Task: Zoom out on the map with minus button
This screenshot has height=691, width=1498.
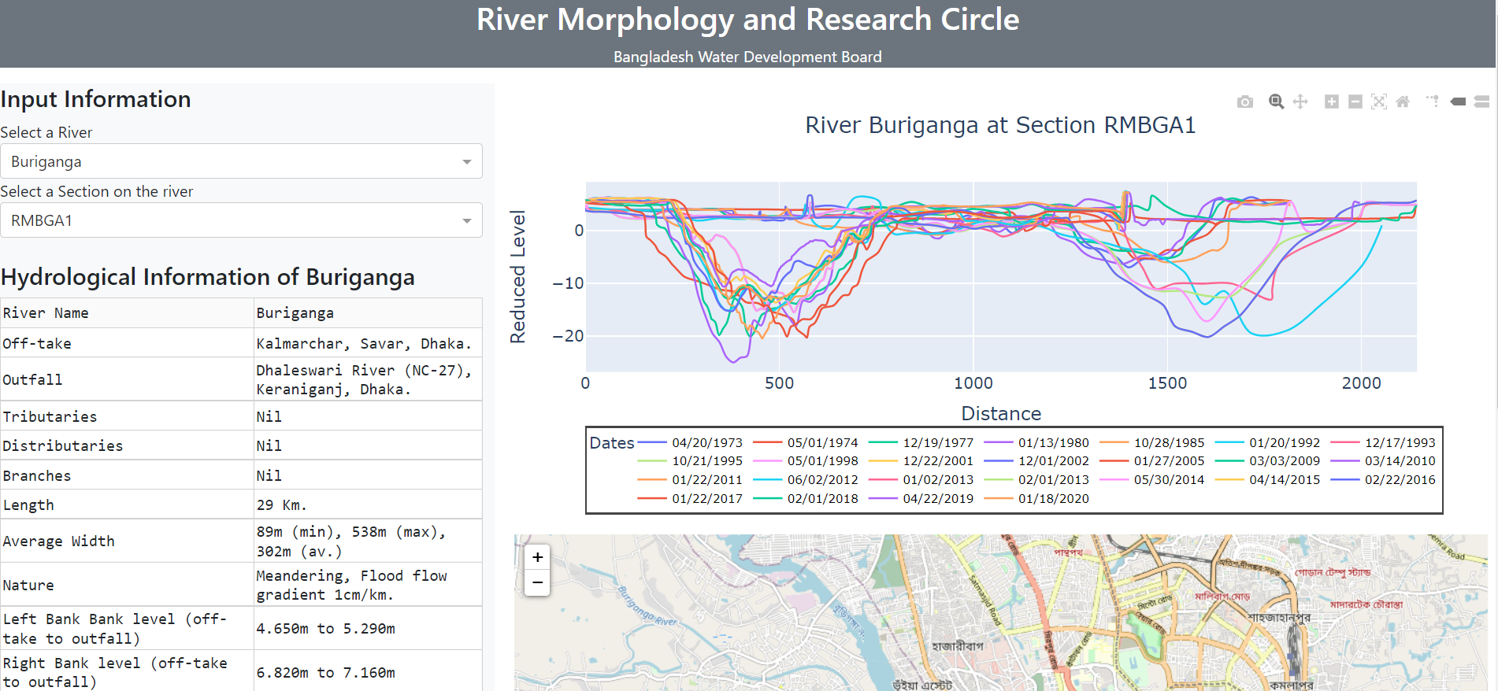Action: (x=537, y=582)
